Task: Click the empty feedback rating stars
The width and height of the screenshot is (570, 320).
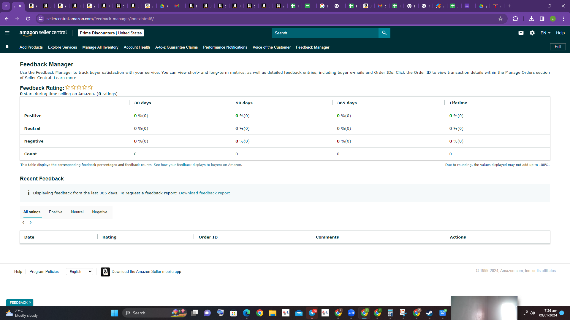Action: click(x=79, y=87)
